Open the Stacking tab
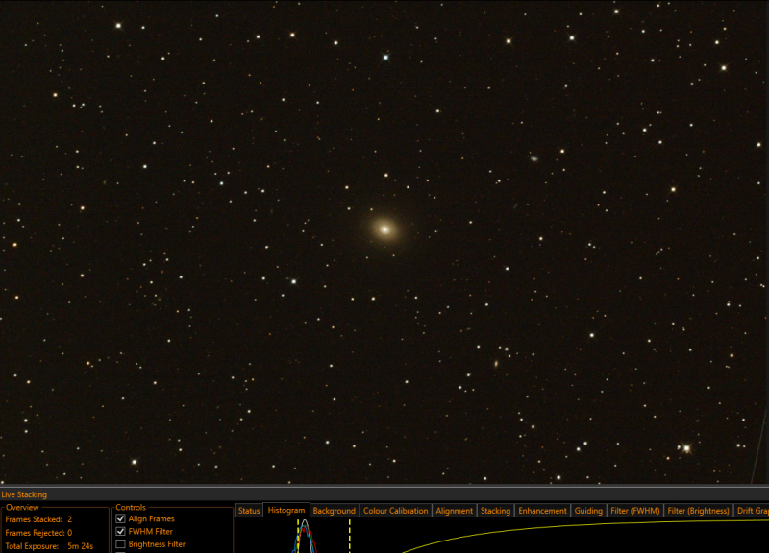The height and width of the screenshot is (553, 769). coord(495,511)
